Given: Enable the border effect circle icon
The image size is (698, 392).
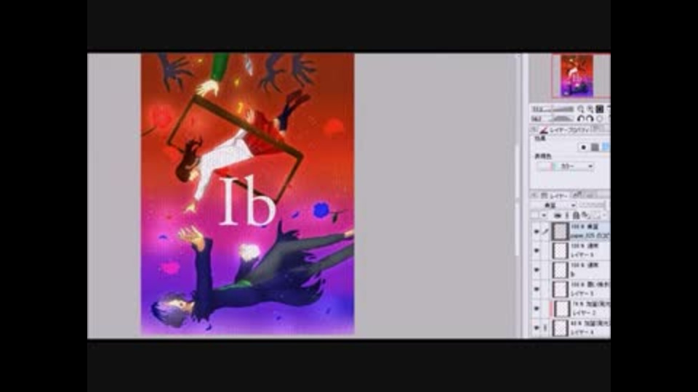Looking at the screenshot, I should [x=584, y=147].
